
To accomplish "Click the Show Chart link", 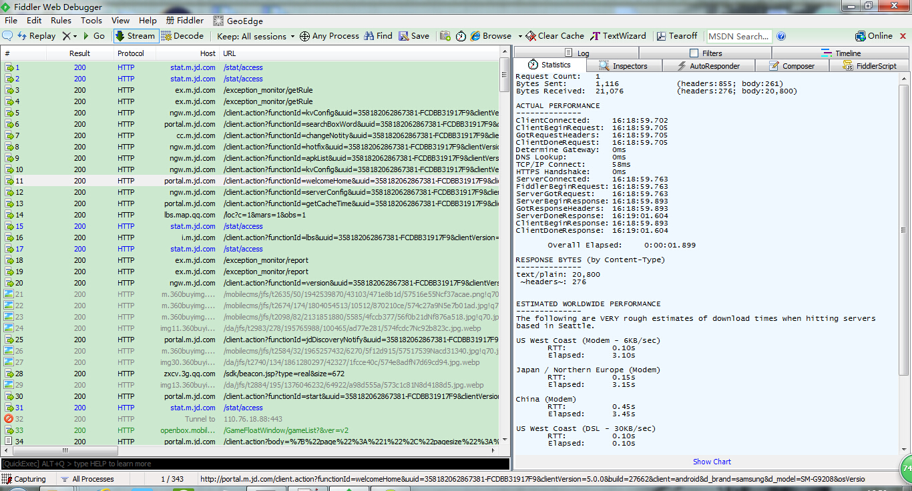I will [x=712, y=462].
